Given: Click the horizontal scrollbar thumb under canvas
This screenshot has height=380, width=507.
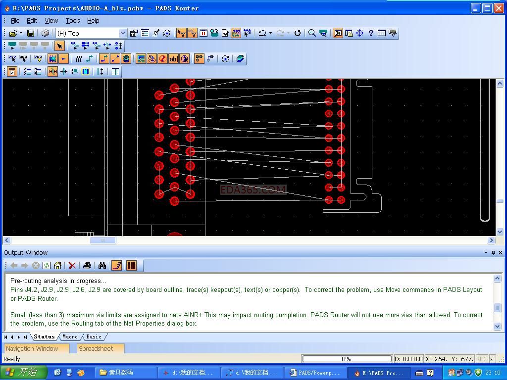Looking at the screenshot, I should click(103, 240).
